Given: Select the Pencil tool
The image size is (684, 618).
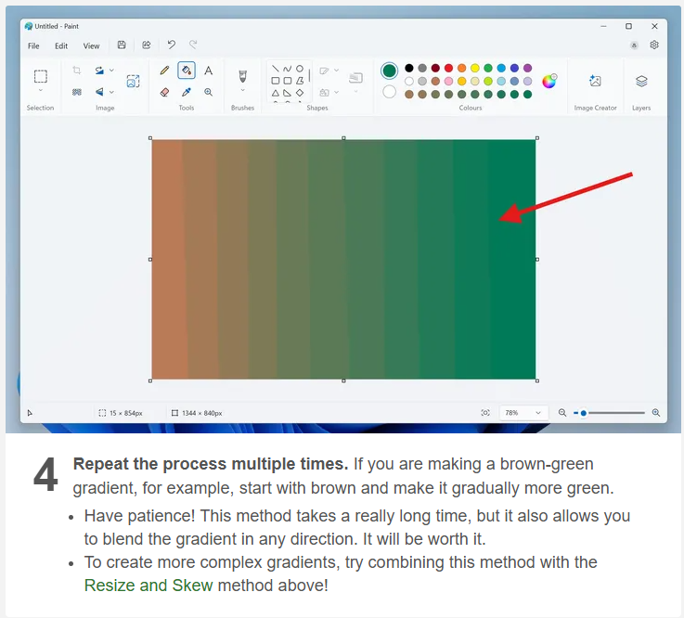Looking at the screenshot, I should click(164, 71).
